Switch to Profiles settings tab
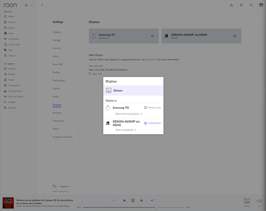 [x=56, y=72]
